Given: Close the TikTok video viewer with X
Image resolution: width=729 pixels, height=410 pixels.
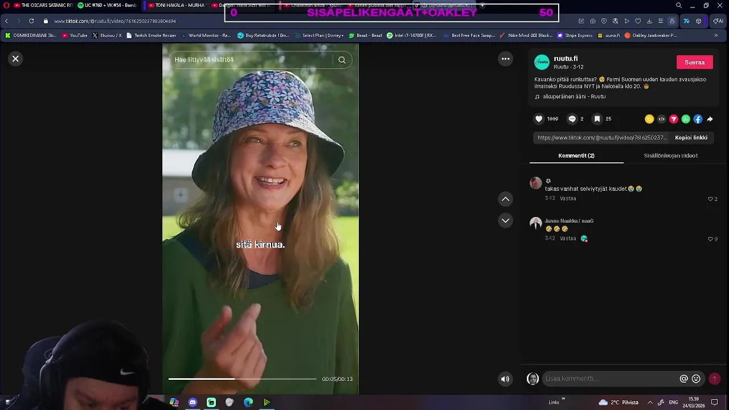Looking at the screenshot, I should [15, 59].
